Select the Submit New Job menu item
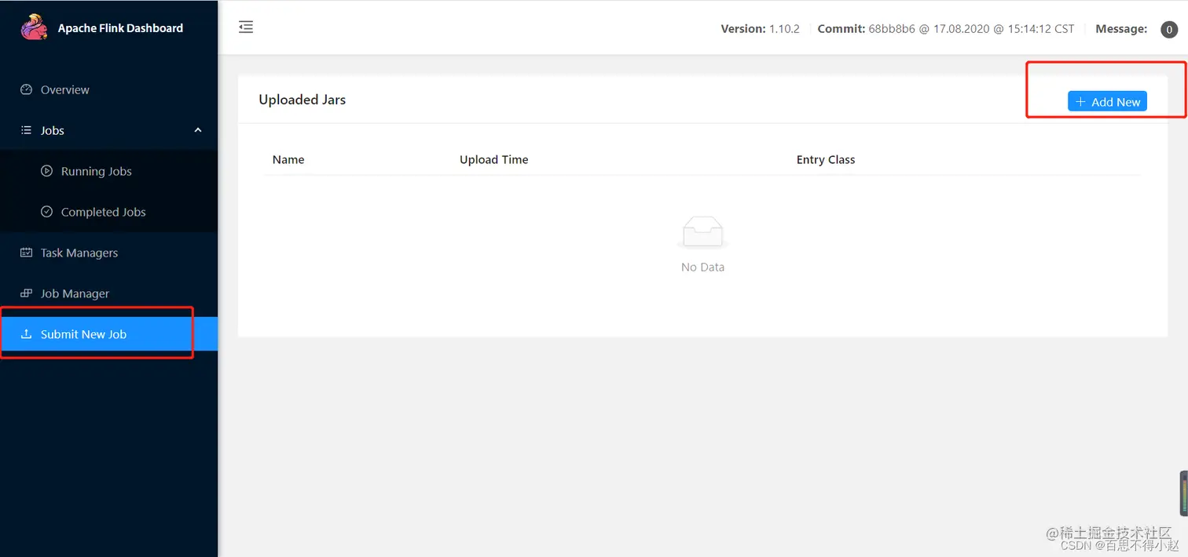This screenshot has height=557, width=1188. pyautogui.click(x=108, y=334)
